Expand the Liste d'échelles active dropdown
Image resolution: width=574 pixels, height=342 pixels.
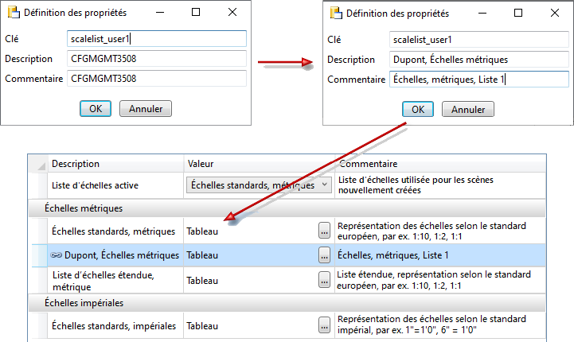pyautogui.click(x=323, y=185)
